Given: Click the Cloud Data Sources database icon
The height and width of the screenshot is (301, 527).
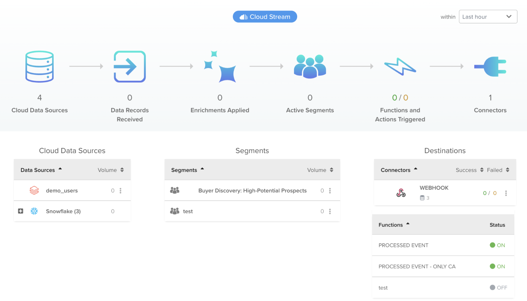Looking at the screenshot, I should point(40,67).
